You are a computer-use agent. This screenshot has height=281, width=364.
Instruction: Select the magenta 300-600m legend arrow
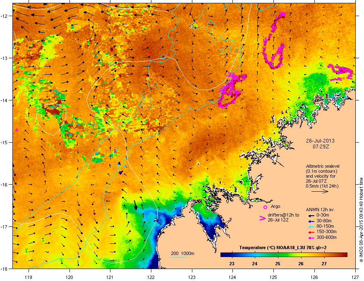coord(311,238)
